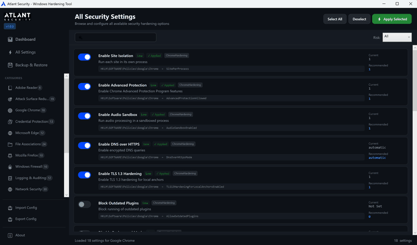Open the Dashboard icon in sidebar
417x245 pixels.
(10, 39)
